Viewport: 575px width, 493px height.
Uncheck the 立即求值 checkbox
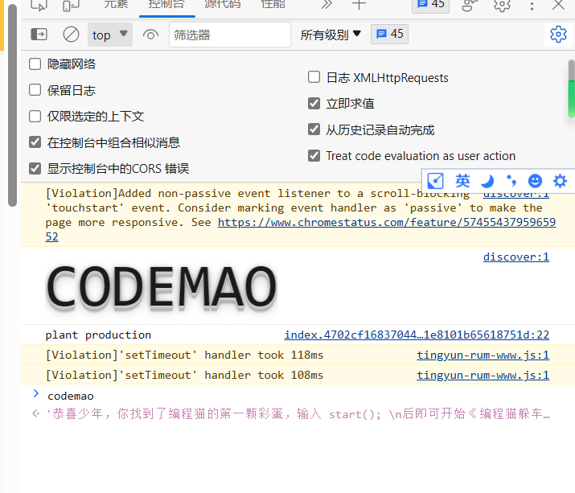click(x=314, y=104)
